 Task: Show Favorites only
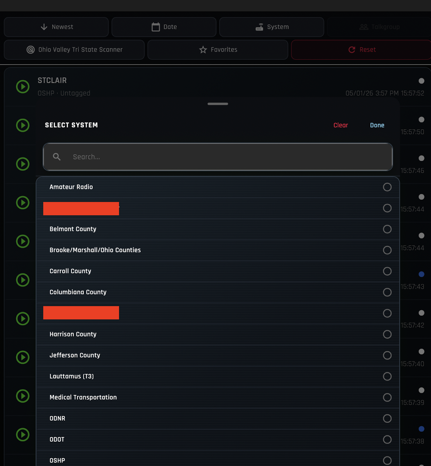218,49
